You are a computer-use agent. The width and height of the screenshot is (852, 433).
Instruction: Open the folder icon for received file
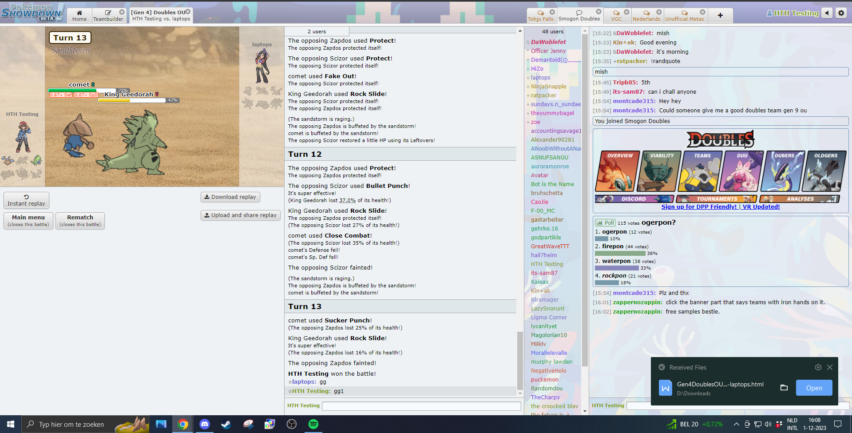784,388
